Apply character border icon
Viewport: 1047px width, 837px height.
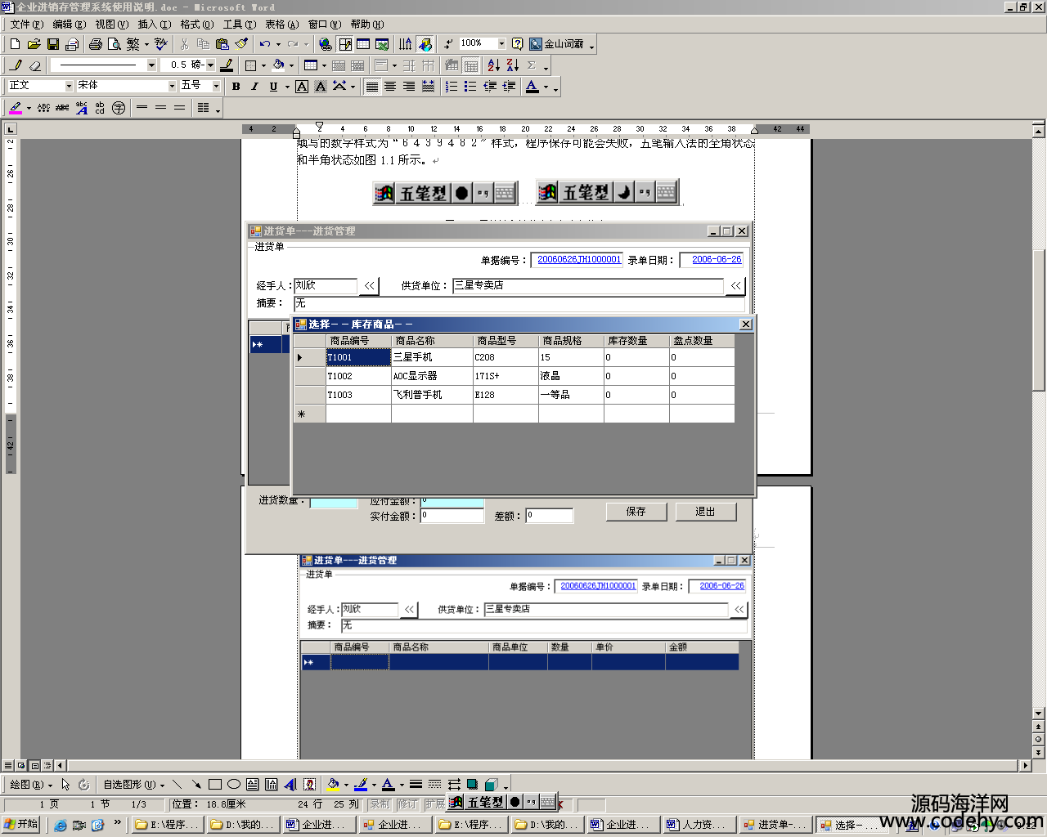click(302, 87)
